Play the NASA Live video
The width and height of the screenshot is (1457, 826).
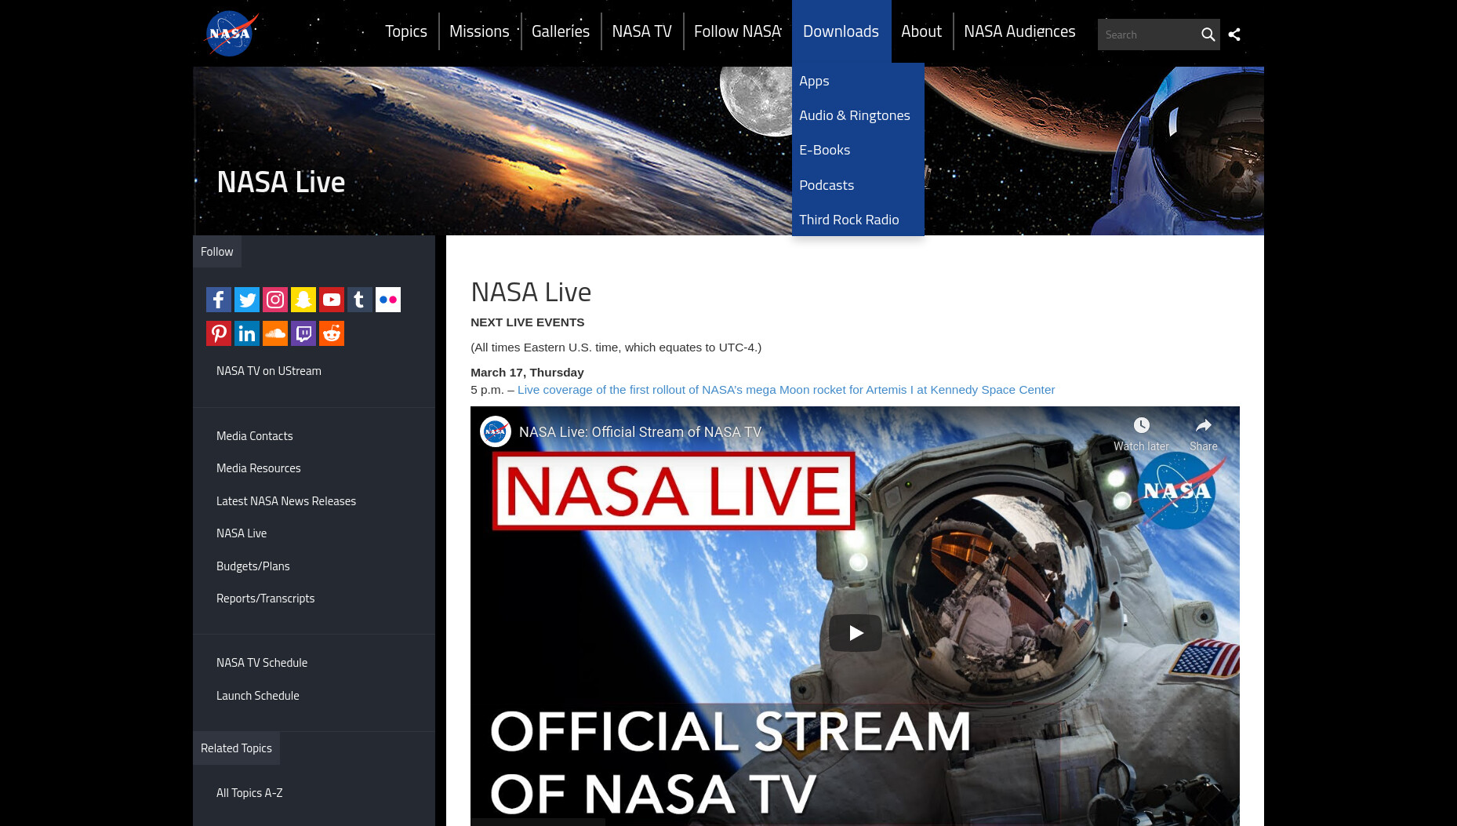pos(856,632)
